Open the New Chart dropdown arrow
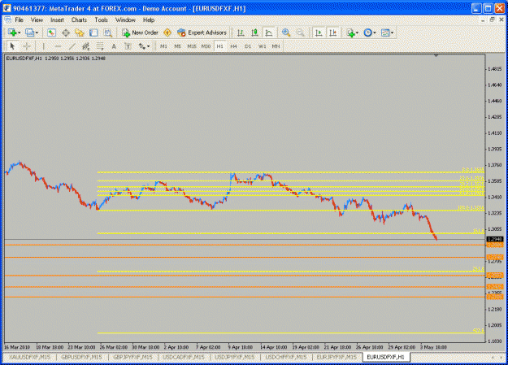Image resolution: width=508 pixels, height=365 pixels. tap(20, 33)
